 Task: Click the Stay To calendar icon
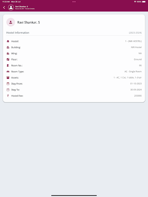coord(8,90)
